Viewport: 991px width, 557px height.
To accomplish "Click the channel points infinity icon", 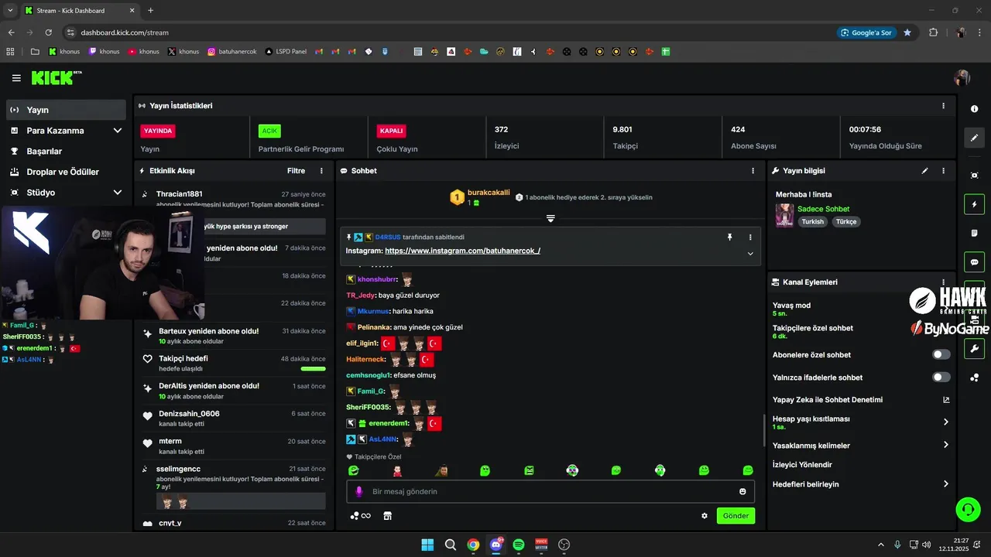I will point(361,515).
